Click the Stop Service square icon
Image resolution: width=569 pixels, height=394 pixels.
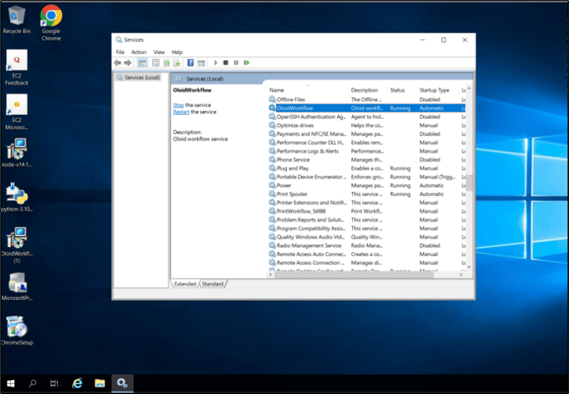pos(226,63)
